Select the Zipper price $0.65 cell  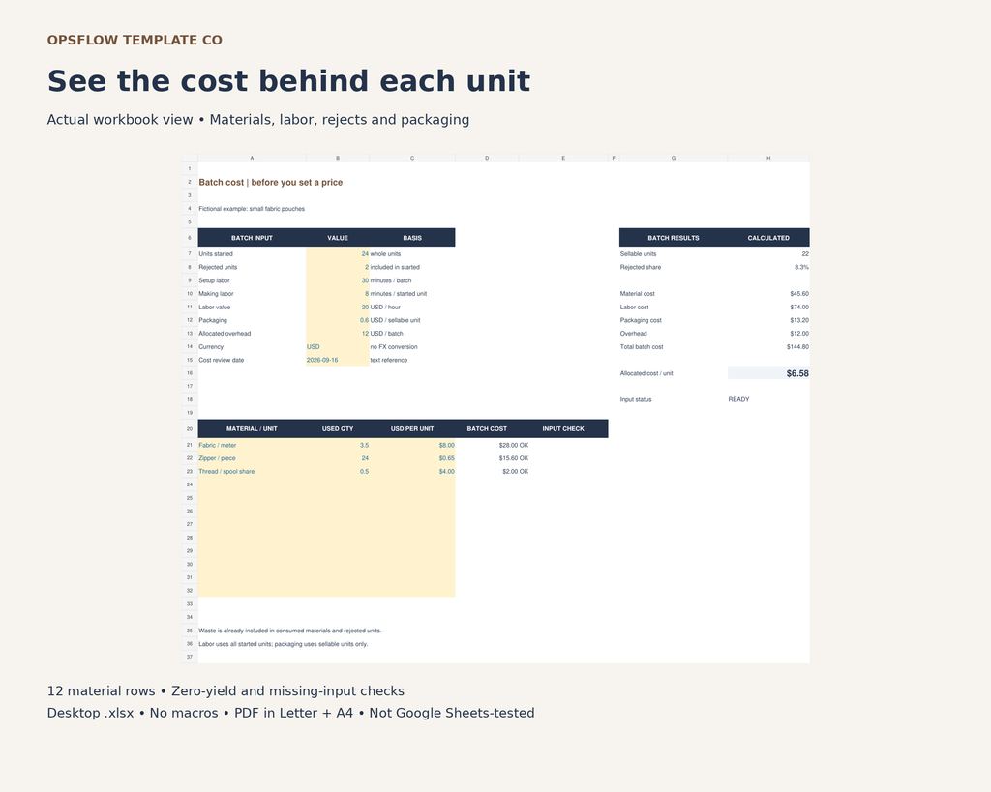(412, 458)
